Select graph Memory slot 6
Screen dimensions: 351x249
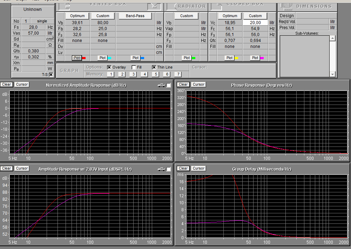[x=167, y=74]
